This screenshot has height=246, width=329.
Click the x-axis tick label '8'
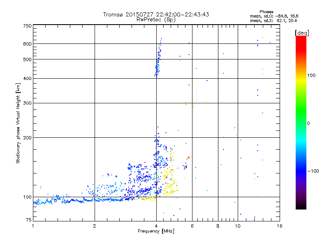click(x=218, y=226)
